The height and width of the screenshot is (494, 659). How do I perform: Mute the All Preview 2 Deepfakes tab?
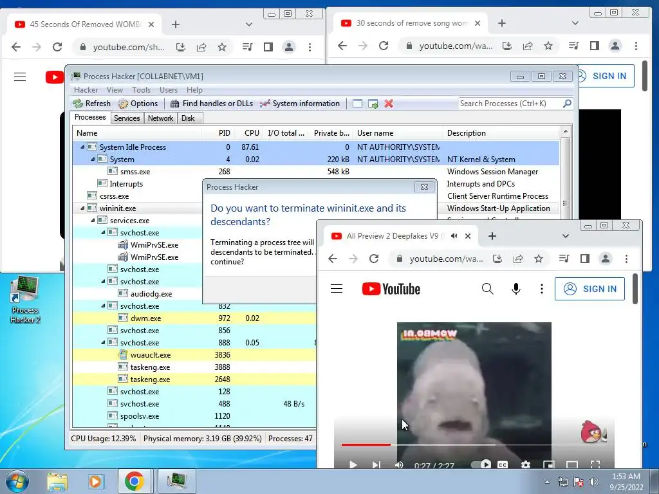[x=454, y=236]
